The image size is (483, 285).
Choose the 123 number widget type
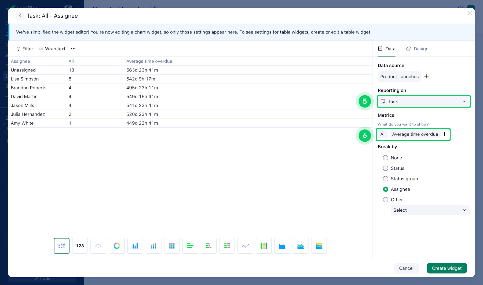point(80,246)
